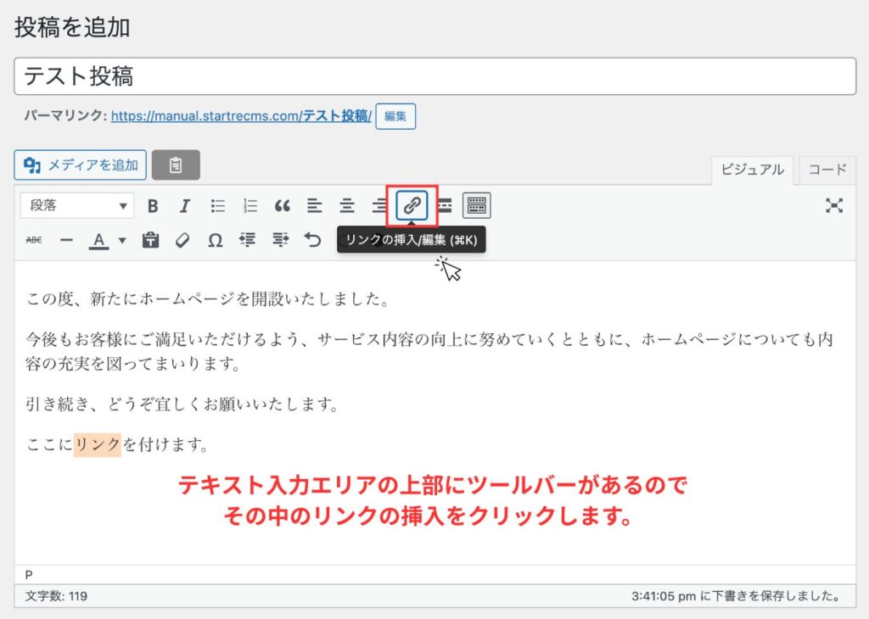Expand the text color picker arrow
869x619 pixels.
coord(122,240)
